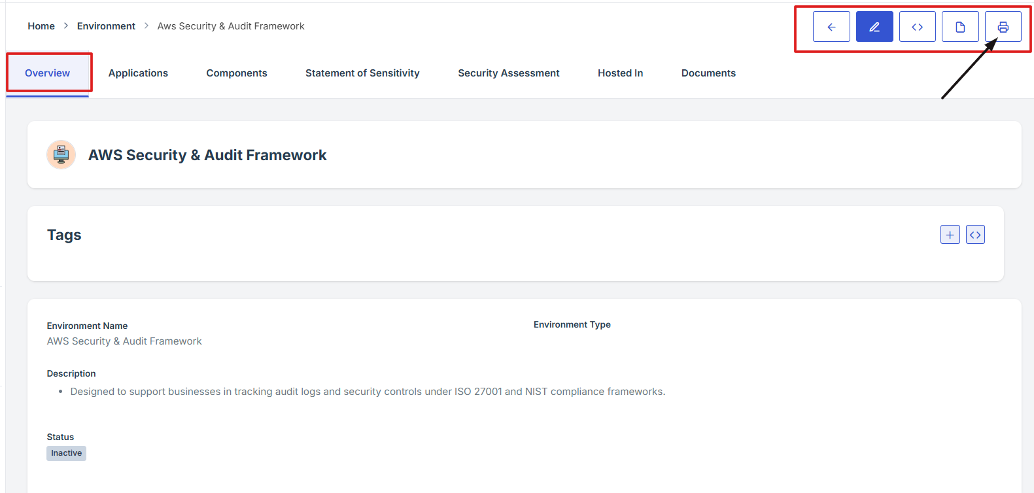This screenshot has height=493, width=1034.
Task: Click the Aws Security & Audit Framework breadcrumb
Action: (231, 26)
